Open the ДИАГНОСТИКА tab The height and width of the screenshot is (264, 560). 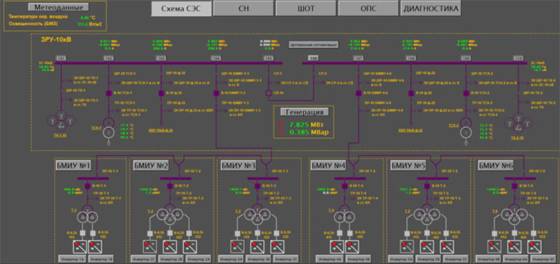point(430,8)
